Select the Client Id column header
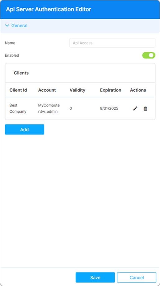This screenshot has height=286, width=160. [18, 90]
